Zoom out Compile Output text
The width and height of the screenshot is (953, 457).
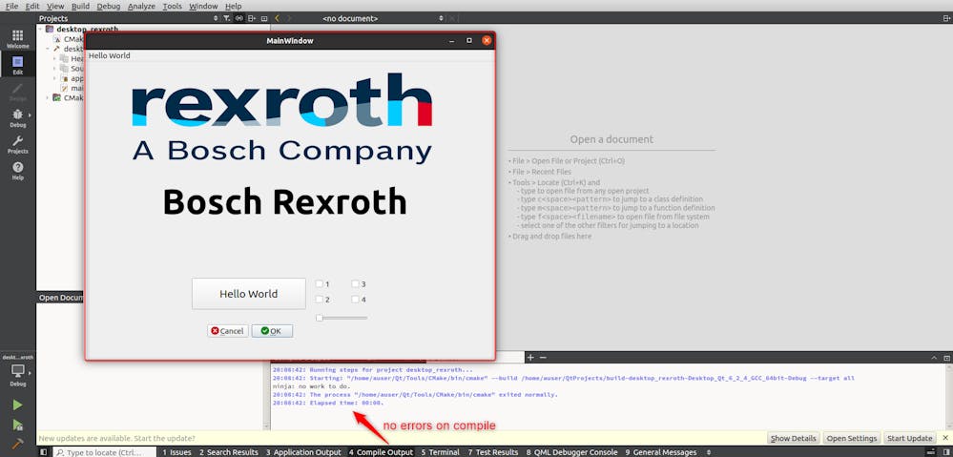click(543, 358)
